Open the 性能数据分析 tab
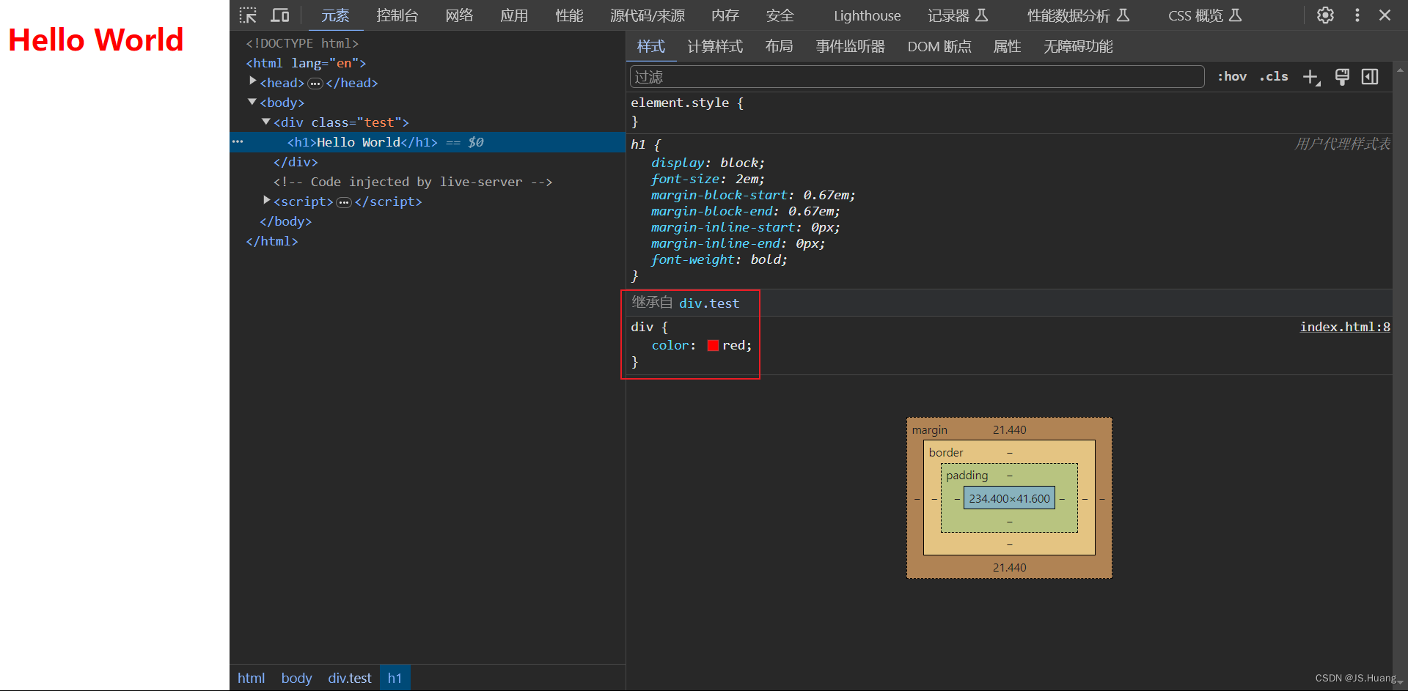Screen dimensions: 1408x691 [1078, 15]
